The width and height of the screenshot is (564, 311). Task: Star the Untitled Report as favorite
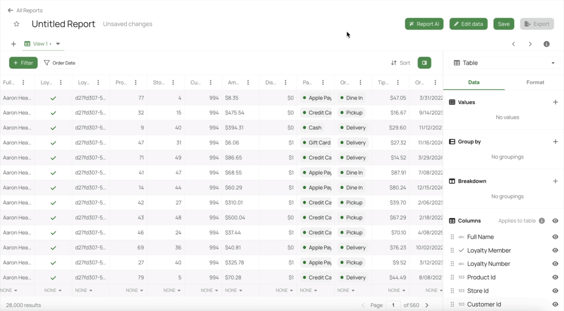(16, 24)
